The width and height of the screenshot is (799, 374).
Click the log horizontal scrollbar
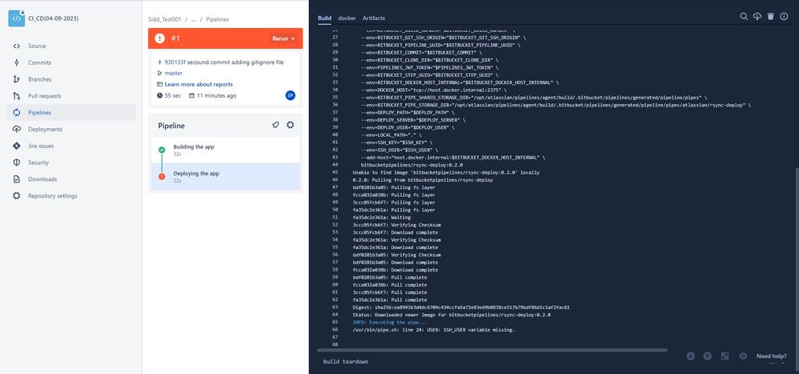tap(492, 350)
